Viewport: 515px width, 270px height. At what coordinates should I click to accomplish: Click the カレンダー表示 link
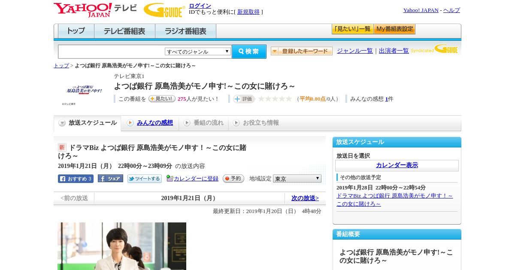coord(397,165)
